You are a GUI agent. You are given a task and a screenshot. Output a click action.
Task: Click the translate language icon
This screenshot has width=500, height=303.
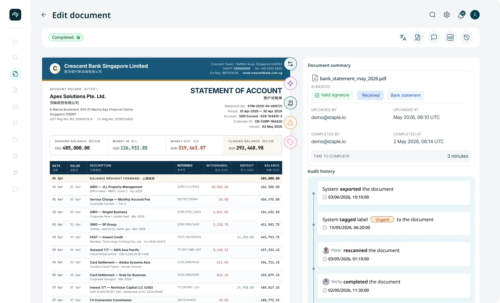click(x=403, y=37)
